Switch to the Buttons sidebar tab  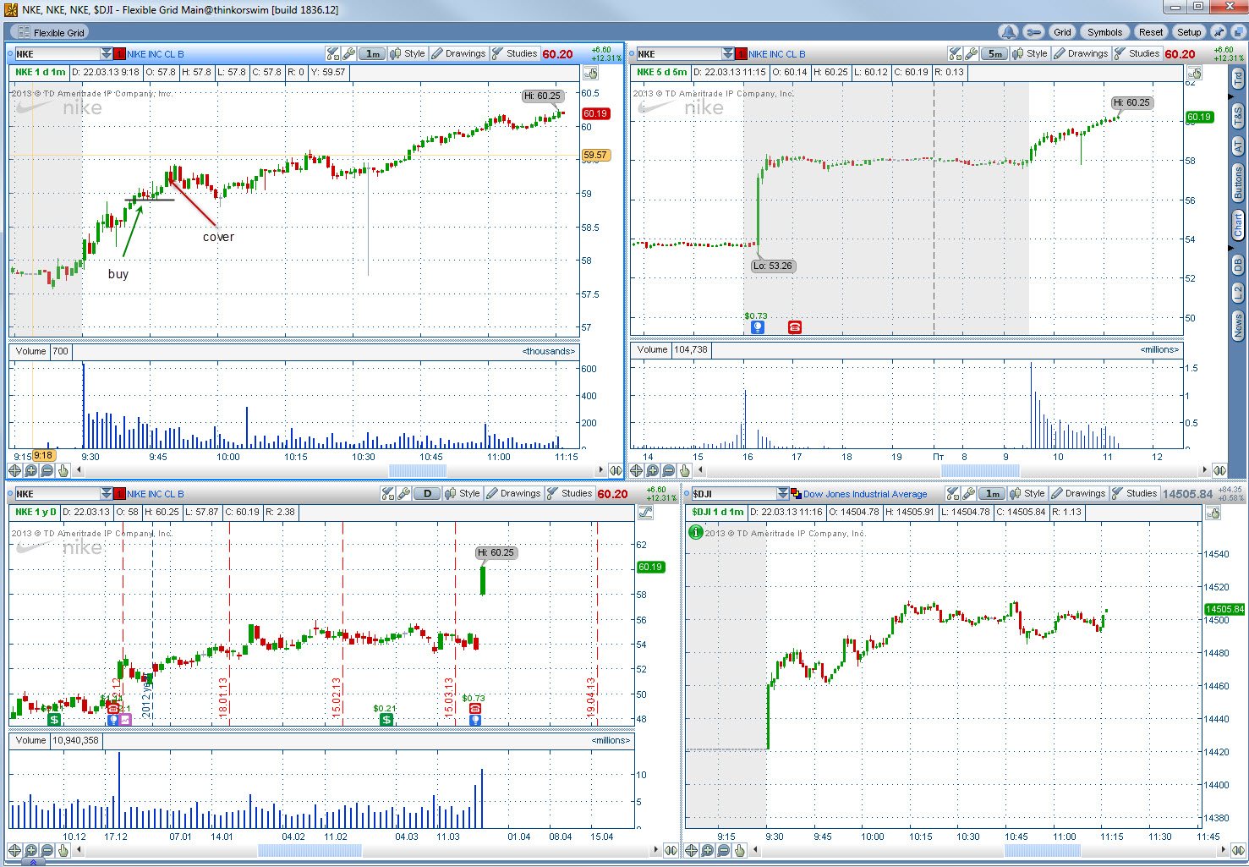pos(1238,183)
